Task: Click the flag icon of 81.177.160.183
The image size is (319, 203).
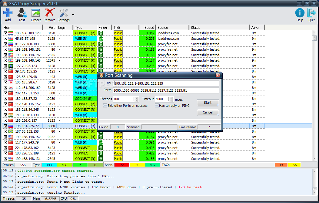Action: pos(11,44)
